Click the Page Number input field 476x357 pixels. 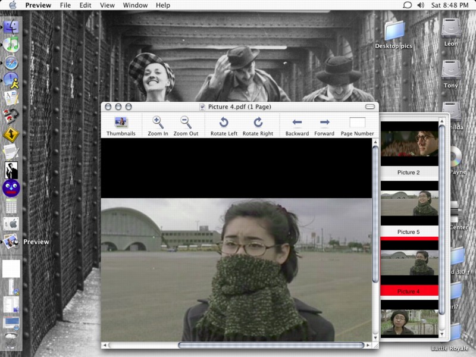(x=357, y=123)
